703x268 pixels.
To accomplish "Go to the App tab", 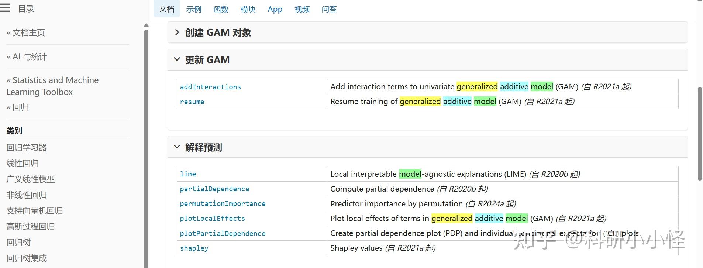I will point(275,9).
